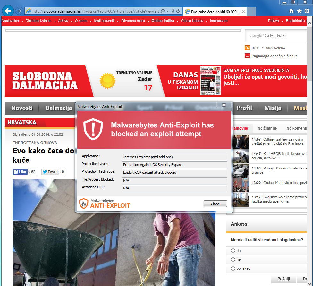
Task: Click the search magnifier in address bar
Action: (163, 11)
